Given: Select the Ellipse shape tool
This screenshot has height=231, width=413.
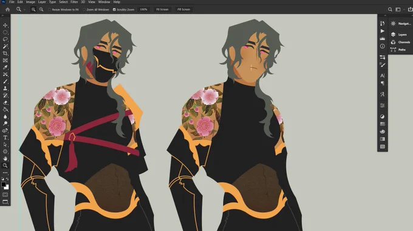Looking at the screenshot, I should pos(5,152).
